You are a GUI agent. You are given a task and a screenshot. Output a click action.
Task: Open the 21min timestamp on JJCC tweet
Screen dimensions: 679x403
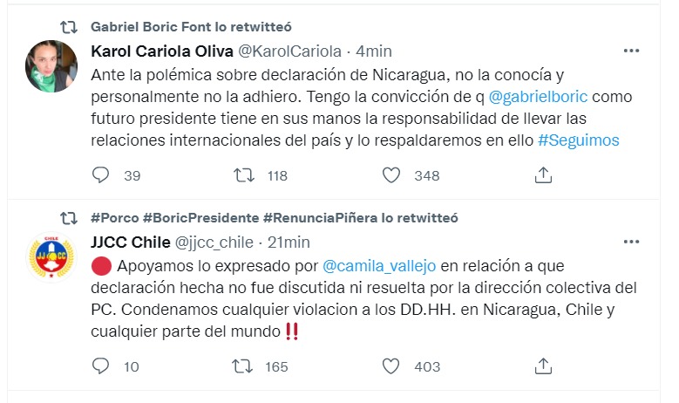[288, 242]
